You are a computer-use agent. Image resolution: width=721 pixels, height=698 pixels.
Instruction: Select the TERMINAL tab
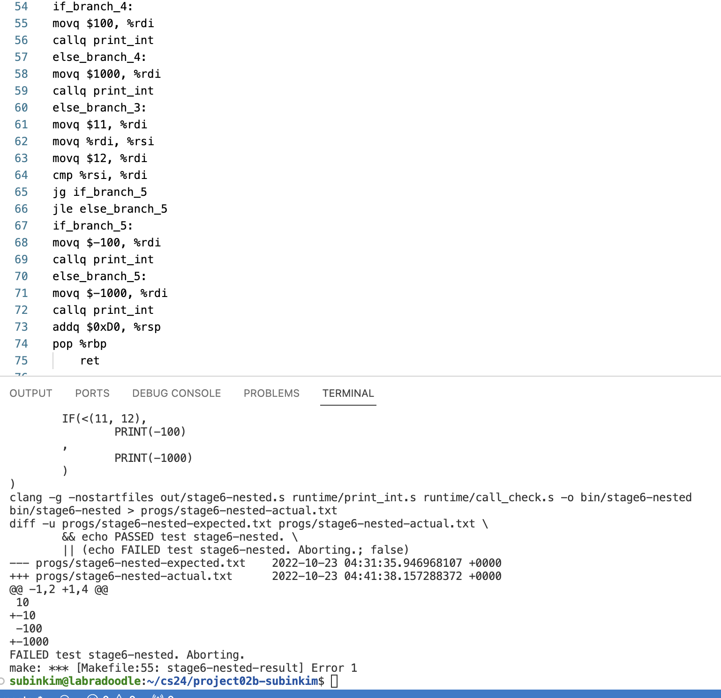pyautogui.click(x=348, y=393)
